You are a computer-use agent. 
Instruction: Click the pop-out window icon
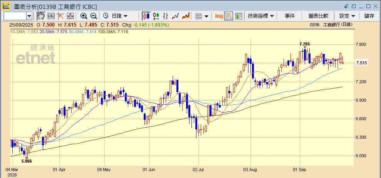(354, 6)
